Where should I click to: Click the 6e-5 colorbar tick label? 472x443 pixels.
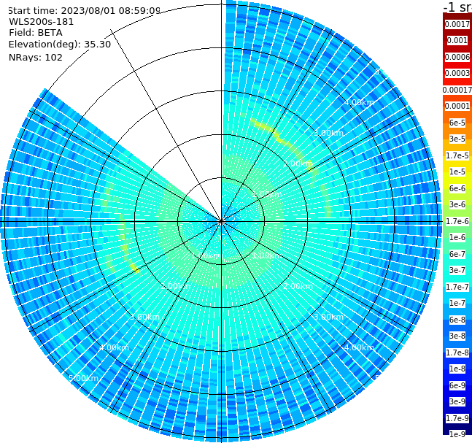click(457, 123)
